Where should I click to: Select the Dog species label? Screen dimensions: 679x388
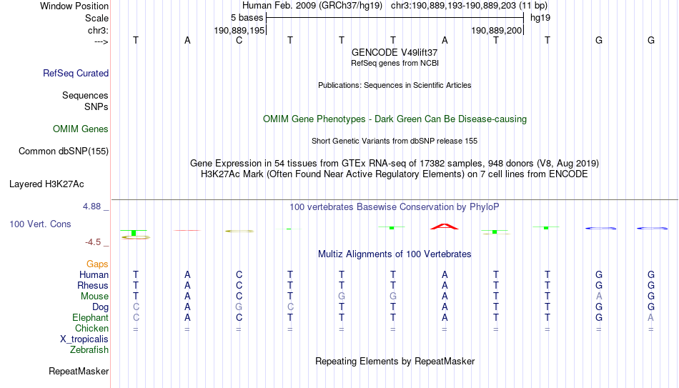click(x=100, y=307)
